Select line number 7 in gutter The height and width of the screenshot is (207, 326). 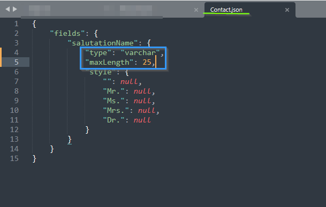(x=17, y=81)
